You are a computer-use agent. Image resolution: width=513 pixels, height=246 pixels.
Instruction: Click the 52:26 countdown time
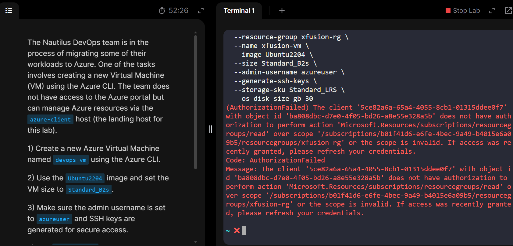tap(178, 11)
